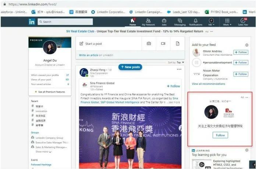Focus the LinkedIn search field
This screenshot has width=256, height=169.
point(65,22)
